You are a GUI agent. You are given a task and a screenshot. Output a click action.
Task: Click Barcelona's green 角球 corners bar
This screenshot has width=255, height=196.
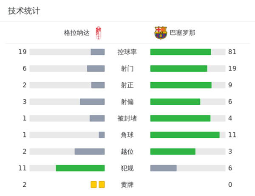tap(185, 135)
